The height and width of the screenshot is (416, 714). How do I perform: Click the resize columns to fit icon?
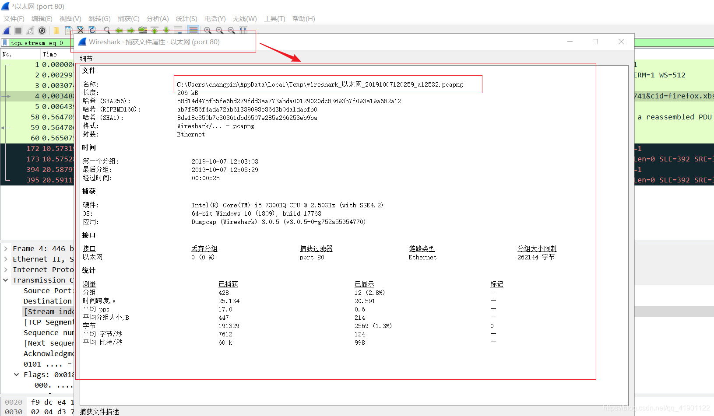[243, 30]
